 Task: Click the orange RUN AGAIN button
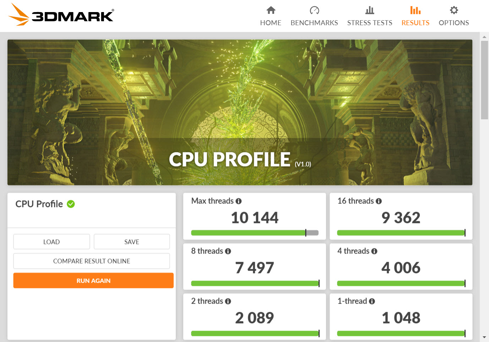pyautogui.click(x=93, y=281)
